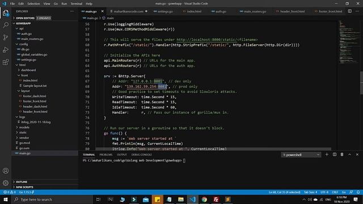
Task: Create a new terminal with plus icon
Action: point(327,155)
